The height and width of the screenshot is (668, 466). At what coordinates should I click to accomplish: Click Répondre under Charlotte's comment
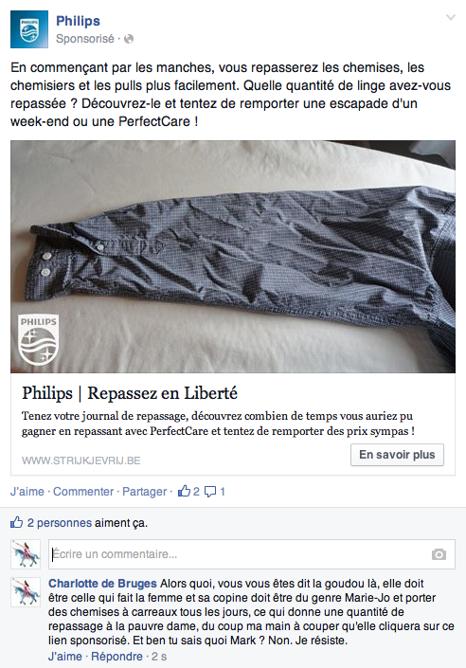tap(116, 657)
